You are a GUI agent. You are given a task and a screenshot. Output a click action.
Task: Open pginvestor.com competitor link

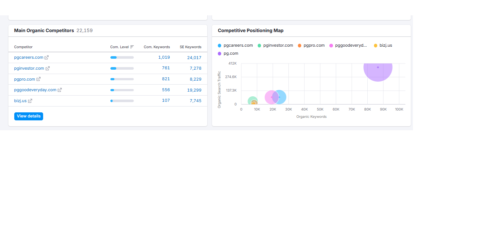(29, 68)
